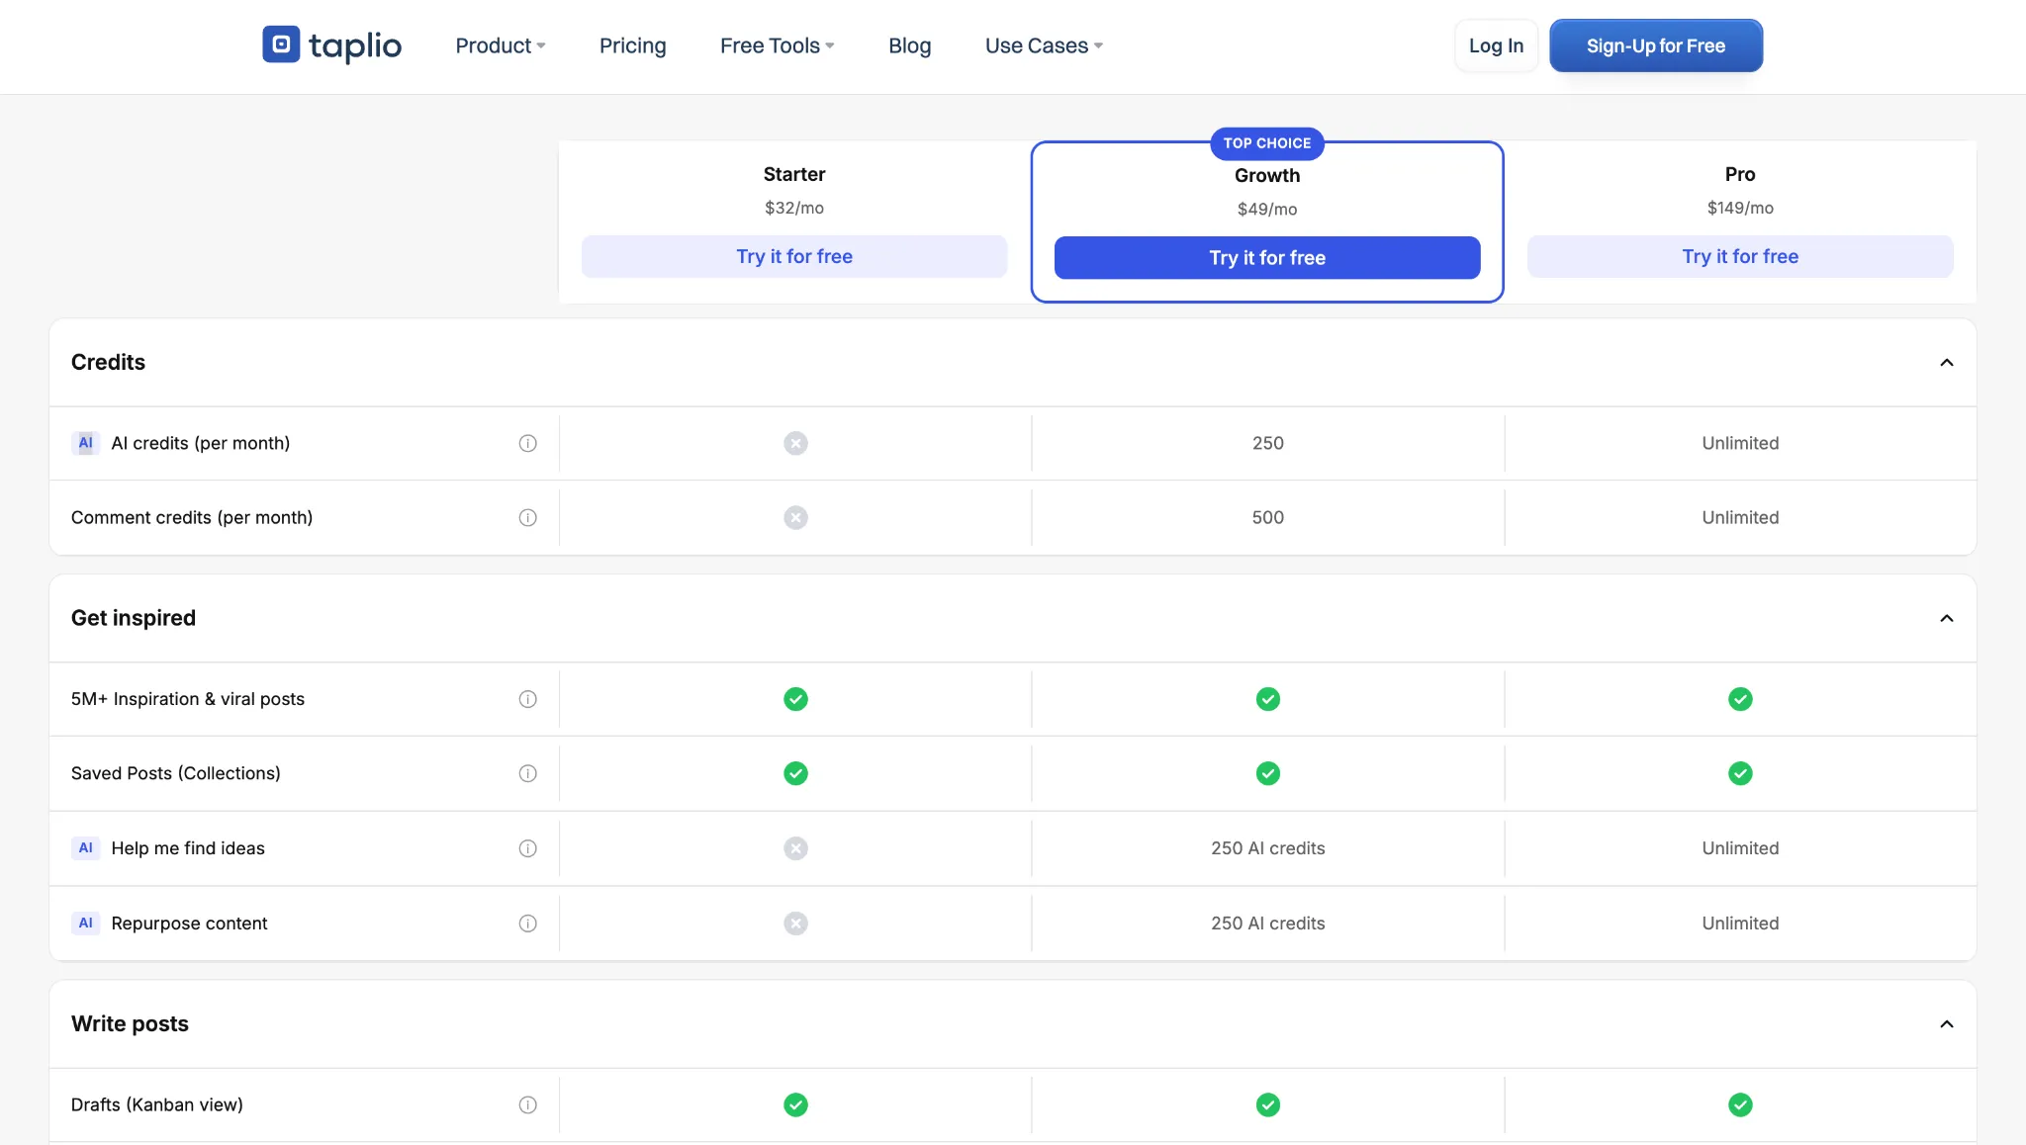
Task: Click the TOP CHOICE badge
Action: (x=1267, y=143)
